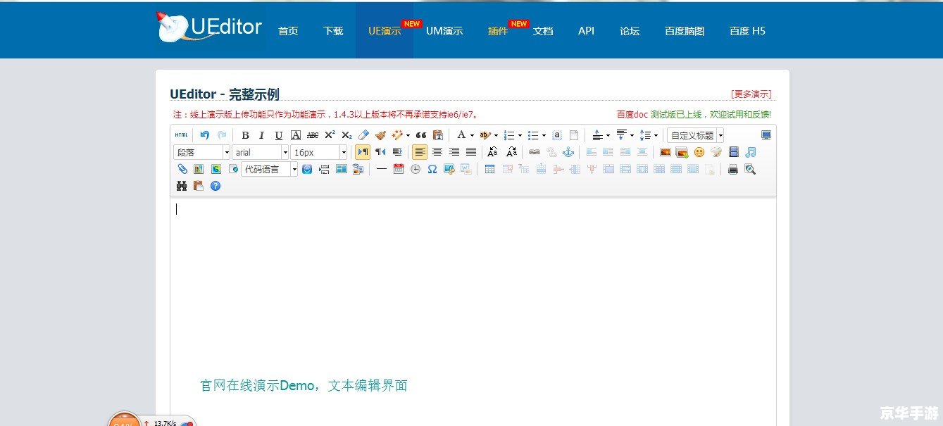Screen dimensions: 943x426
Task: Expand line height spacing dropdown
Action: [656, 135]
